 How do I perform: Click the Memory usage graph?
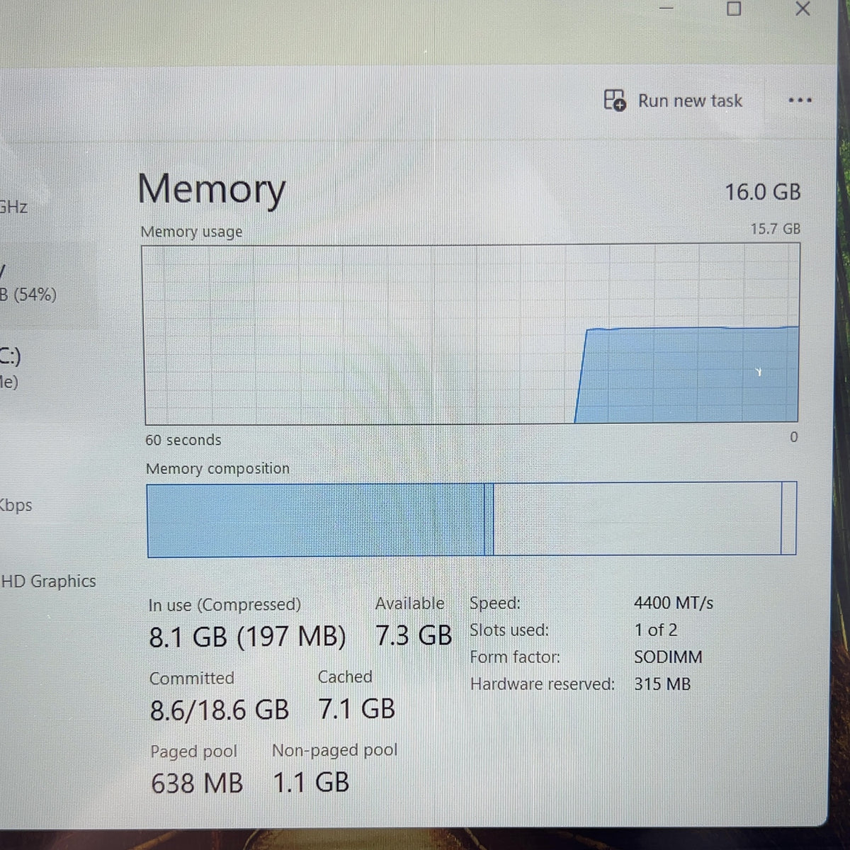point(472,334)
